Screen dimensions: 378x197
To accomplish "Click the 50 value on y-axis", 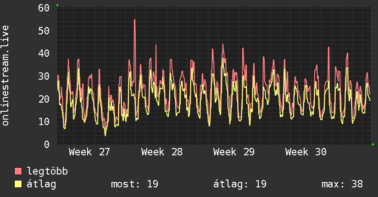I will point(44,31).
